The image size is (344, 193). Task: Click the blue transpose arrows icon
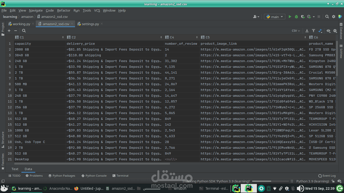(x=320, y=31)
